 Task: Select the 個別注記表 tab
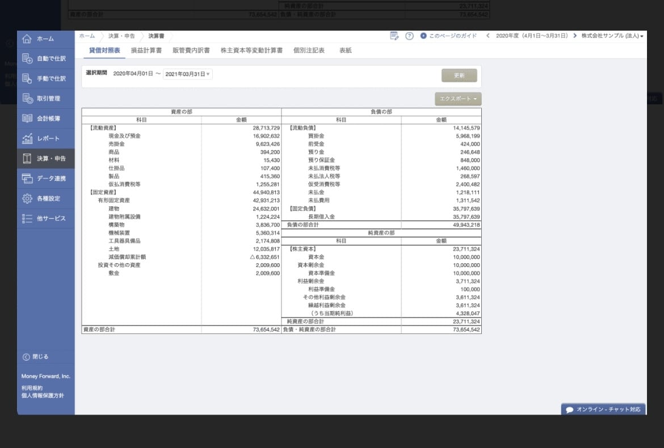pyautogui.click(x=309, y=50)
